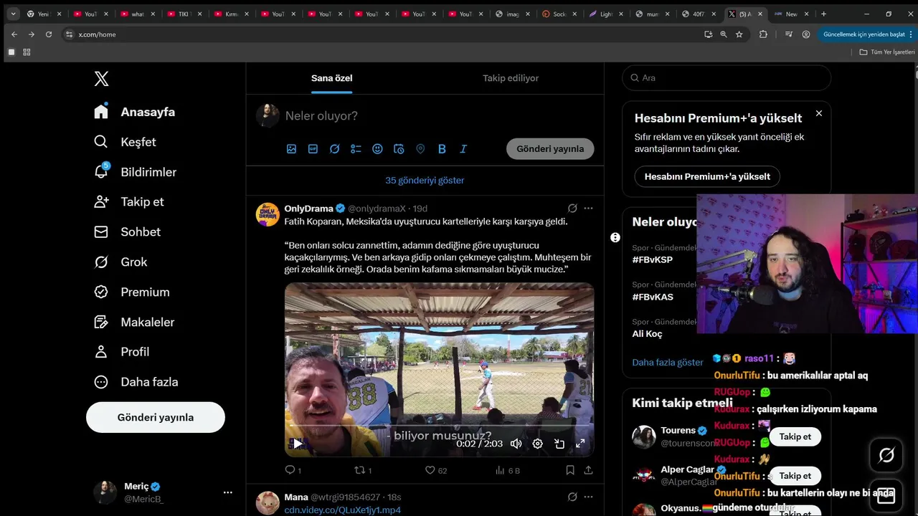Add media image to the post
Screen dimensions: 918x516
tap(291, 149)
